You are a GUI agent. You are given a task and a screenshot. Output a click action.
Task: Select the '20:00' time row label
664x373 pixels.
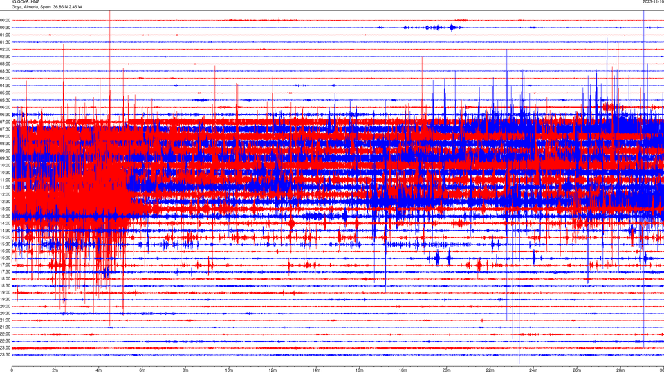5,307
